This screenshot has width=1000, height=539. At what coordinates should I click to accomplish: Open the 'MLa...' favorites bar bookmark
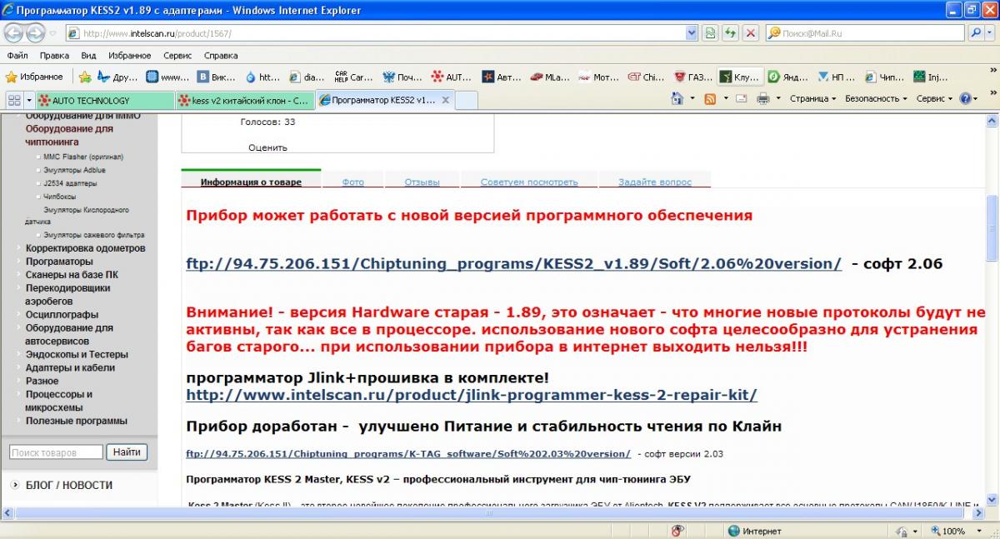click(550, 77)
